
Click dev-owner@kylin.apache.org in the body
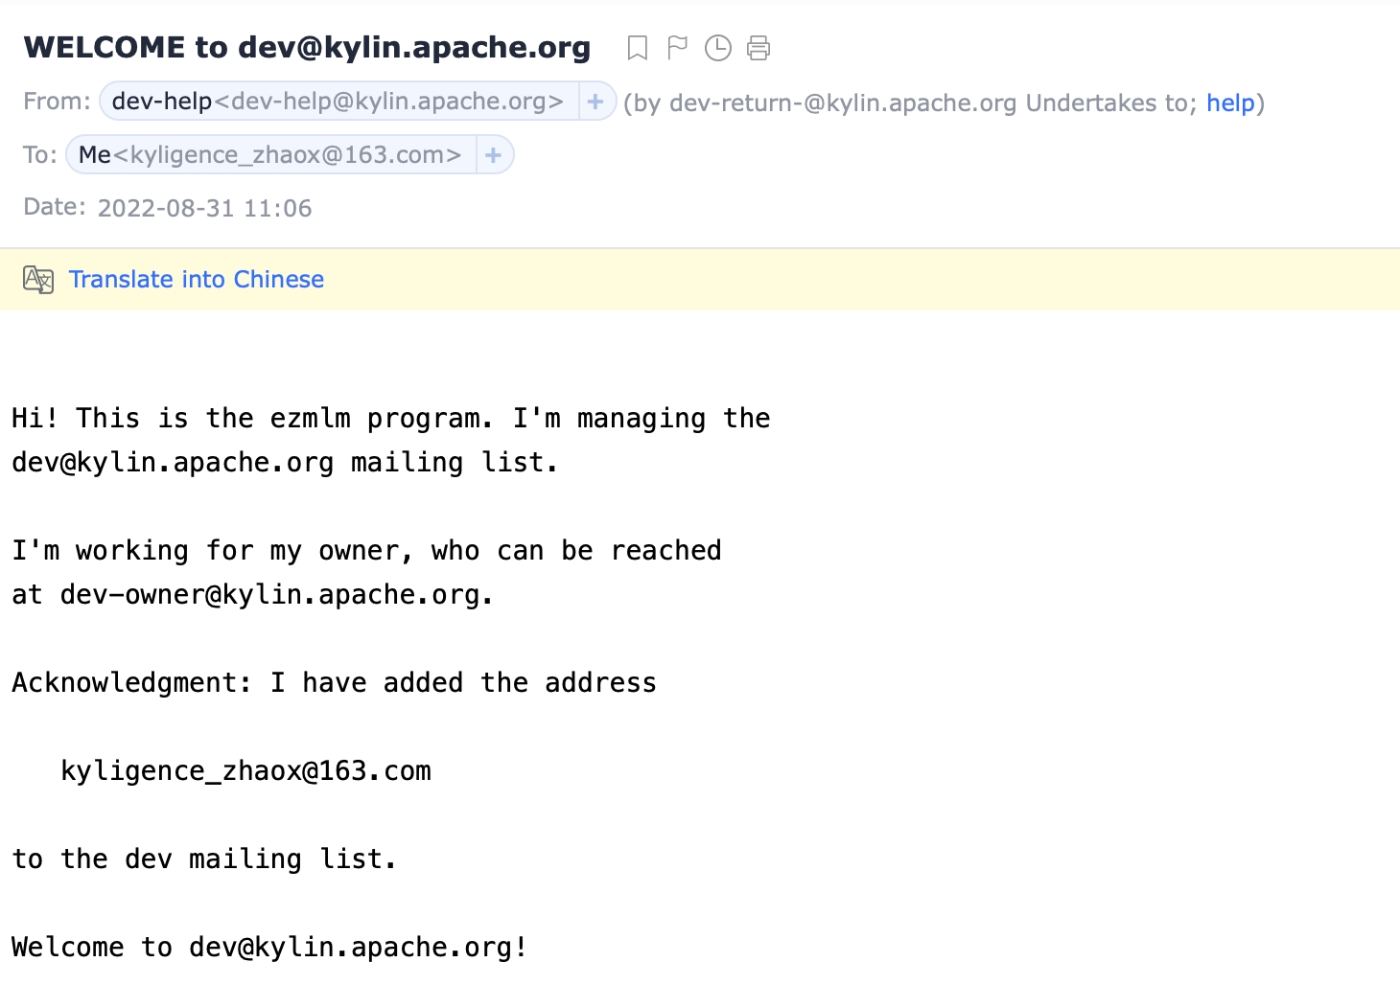point(268,595)
